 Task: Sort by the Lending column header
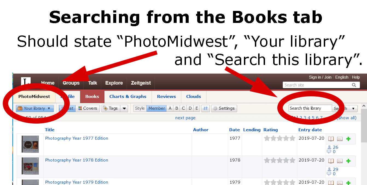coord(252,130)
